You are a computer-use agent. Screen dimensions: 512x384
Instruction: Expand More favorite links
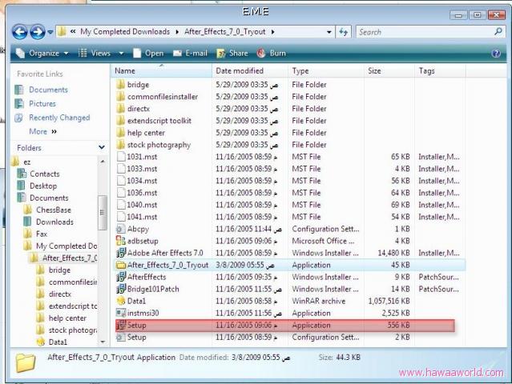click(x=42, y=131)
